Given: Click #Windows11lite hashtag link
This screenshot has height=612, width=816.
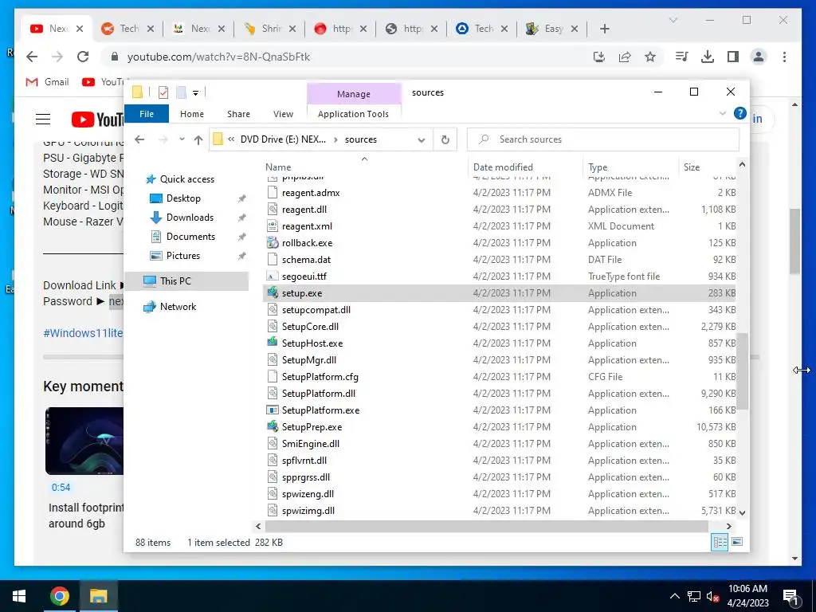Looking at the screenshot, I should (83, 333).
